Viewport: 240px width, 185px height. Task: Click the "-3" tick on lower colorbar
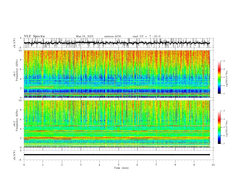tap(223, 111)
